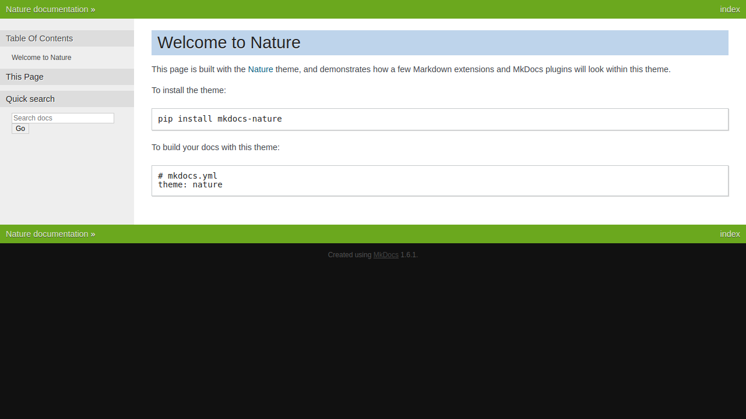The height and width of the screenshot is (419, 746).
Task: Click 'To build your docs with this theme:' text
Action: coord(216,147)
